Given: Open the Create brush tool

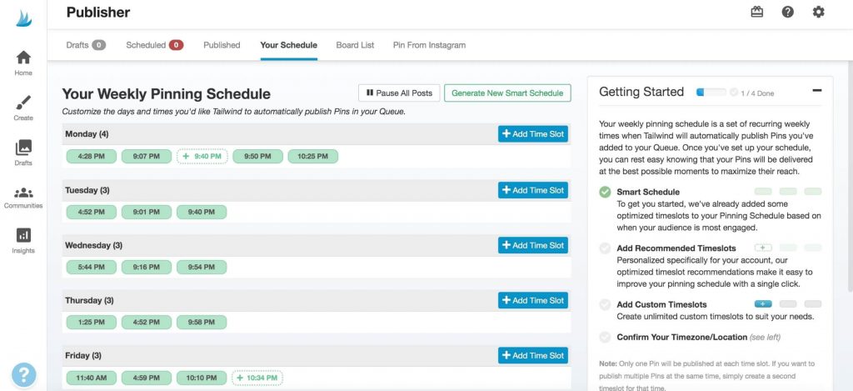Looking at the screenshot, I should pyautogui.click(x=23, y=108).
